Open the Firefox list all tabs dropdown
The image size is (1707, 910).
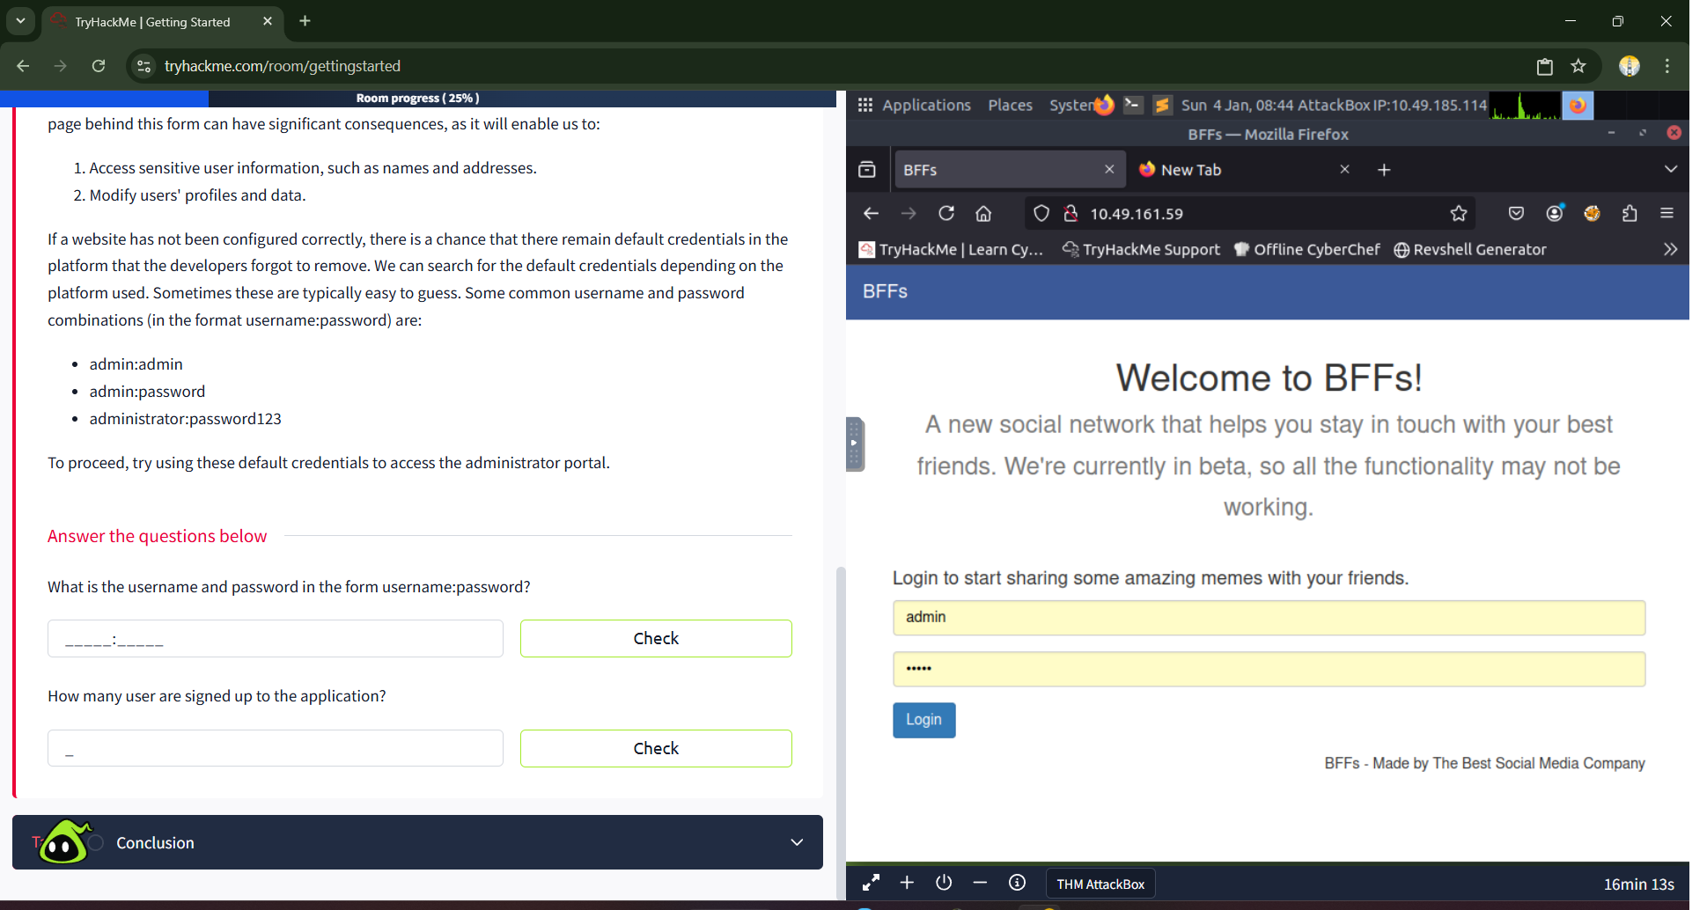point(1670,170)
